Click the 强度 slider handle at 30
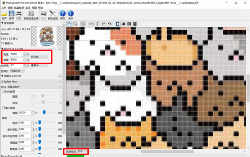The width and height of the screenshot is (250, 157). [x=44, y=112]
